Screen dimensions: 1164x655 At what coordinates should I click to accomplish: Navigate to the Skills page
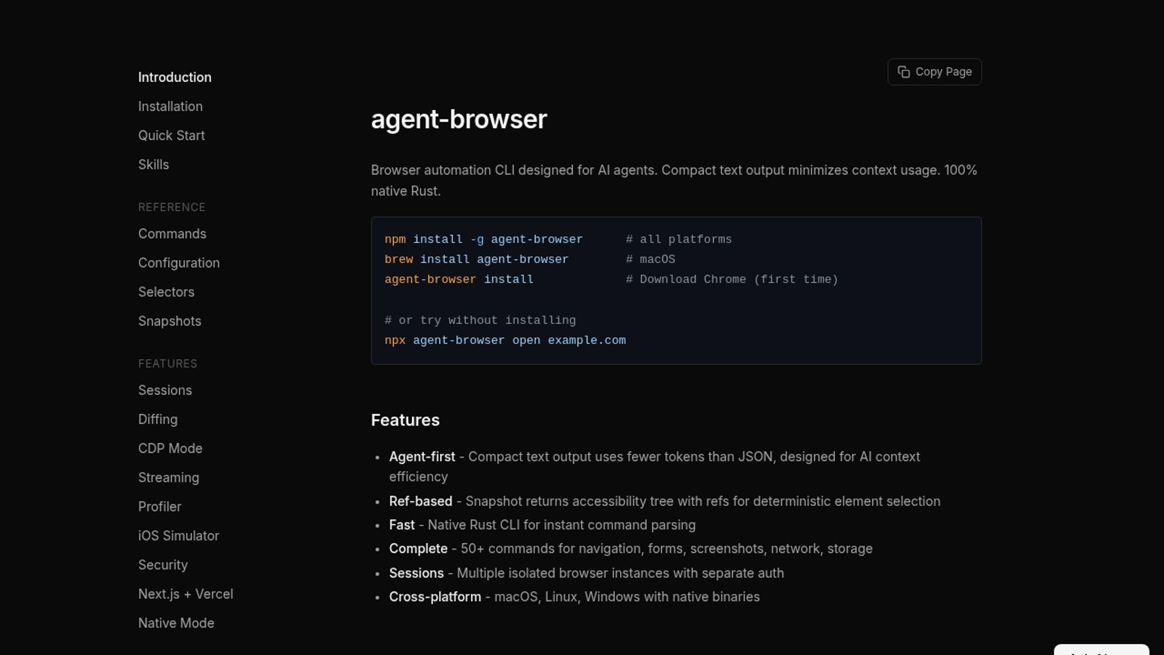click(153, 165)
